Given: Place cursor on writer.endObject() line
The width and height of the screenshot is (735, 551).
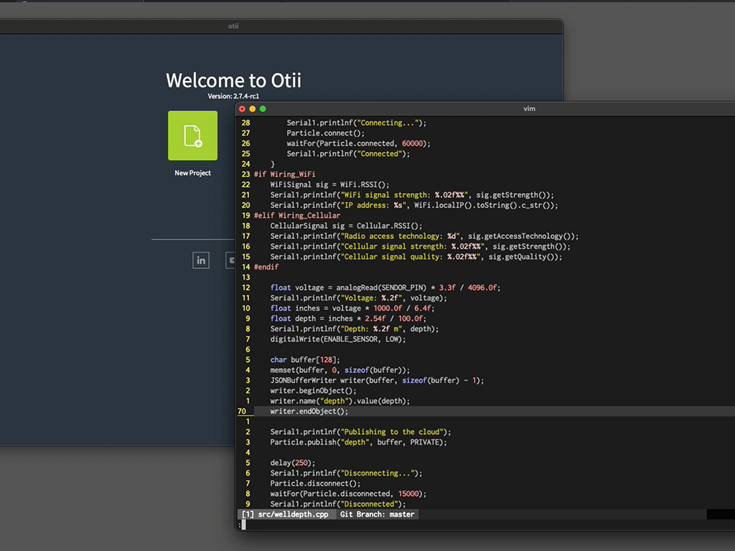Looking at the screenshot, I should point(309,412).
